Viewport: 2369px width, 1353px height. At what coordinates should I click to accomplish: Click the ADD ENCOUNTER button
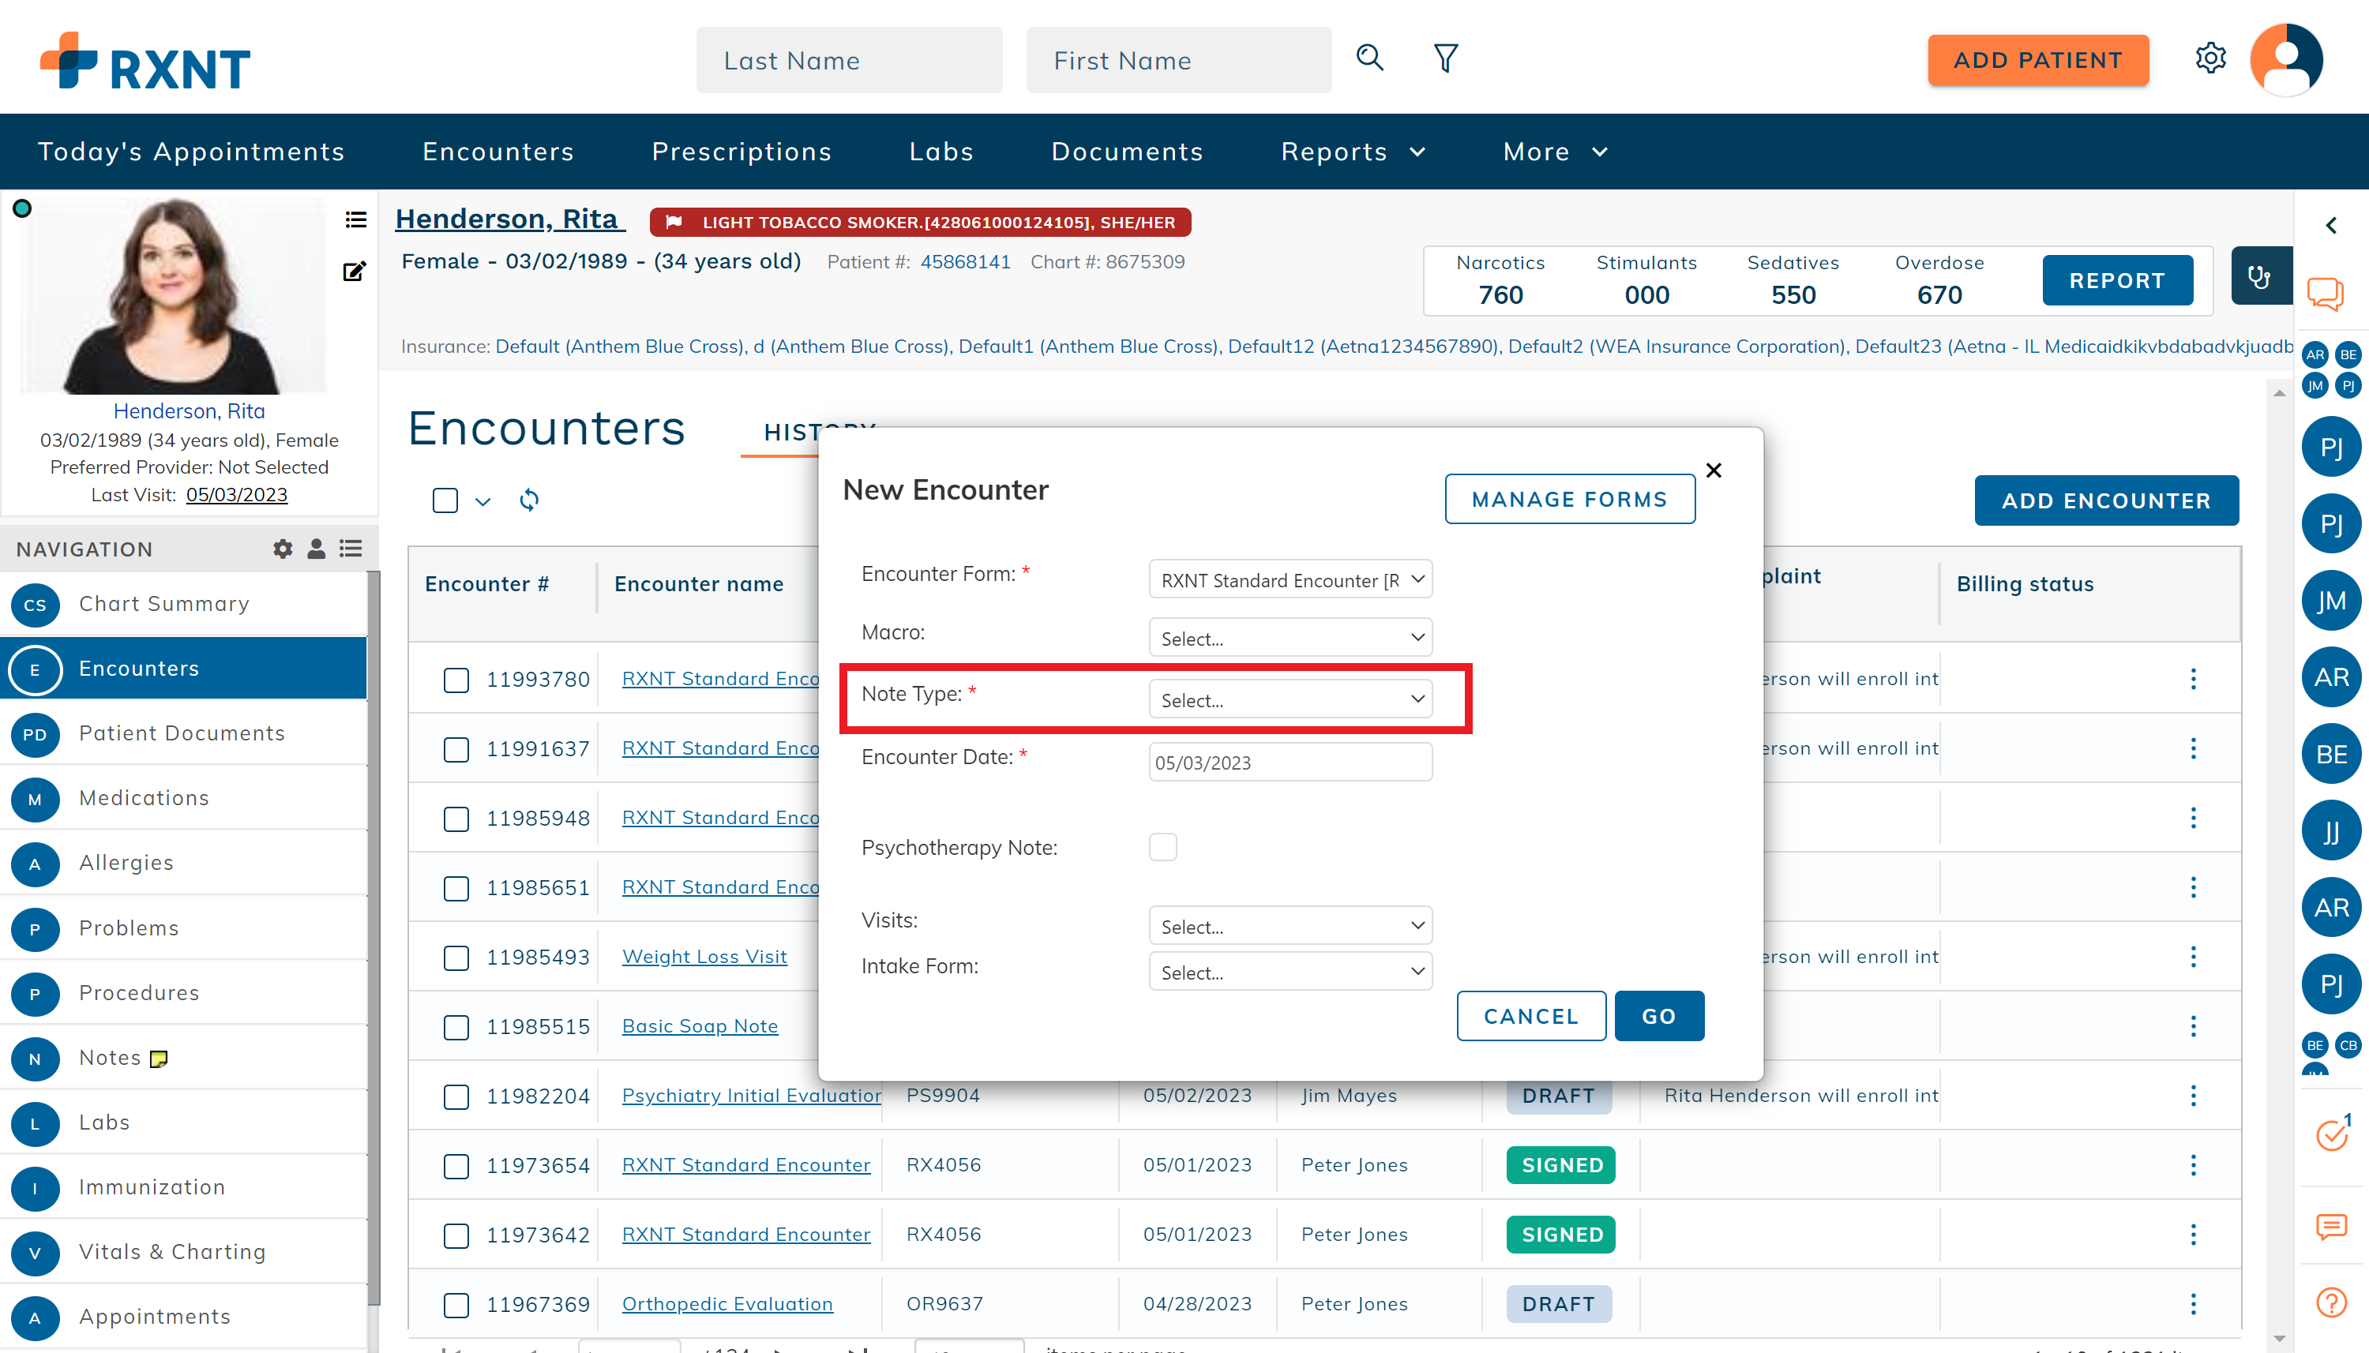[x=2106, y=500]
